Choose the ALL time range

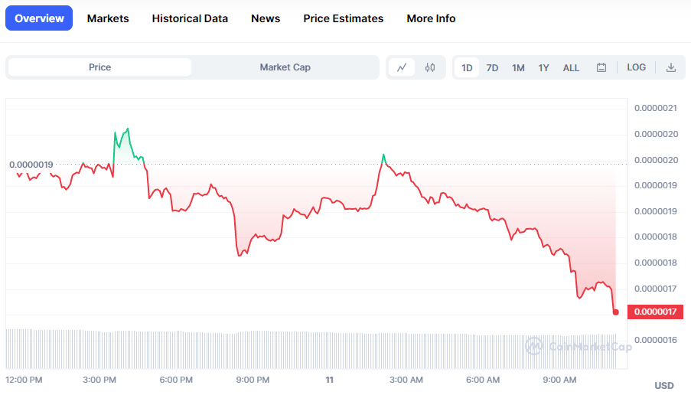571,68
